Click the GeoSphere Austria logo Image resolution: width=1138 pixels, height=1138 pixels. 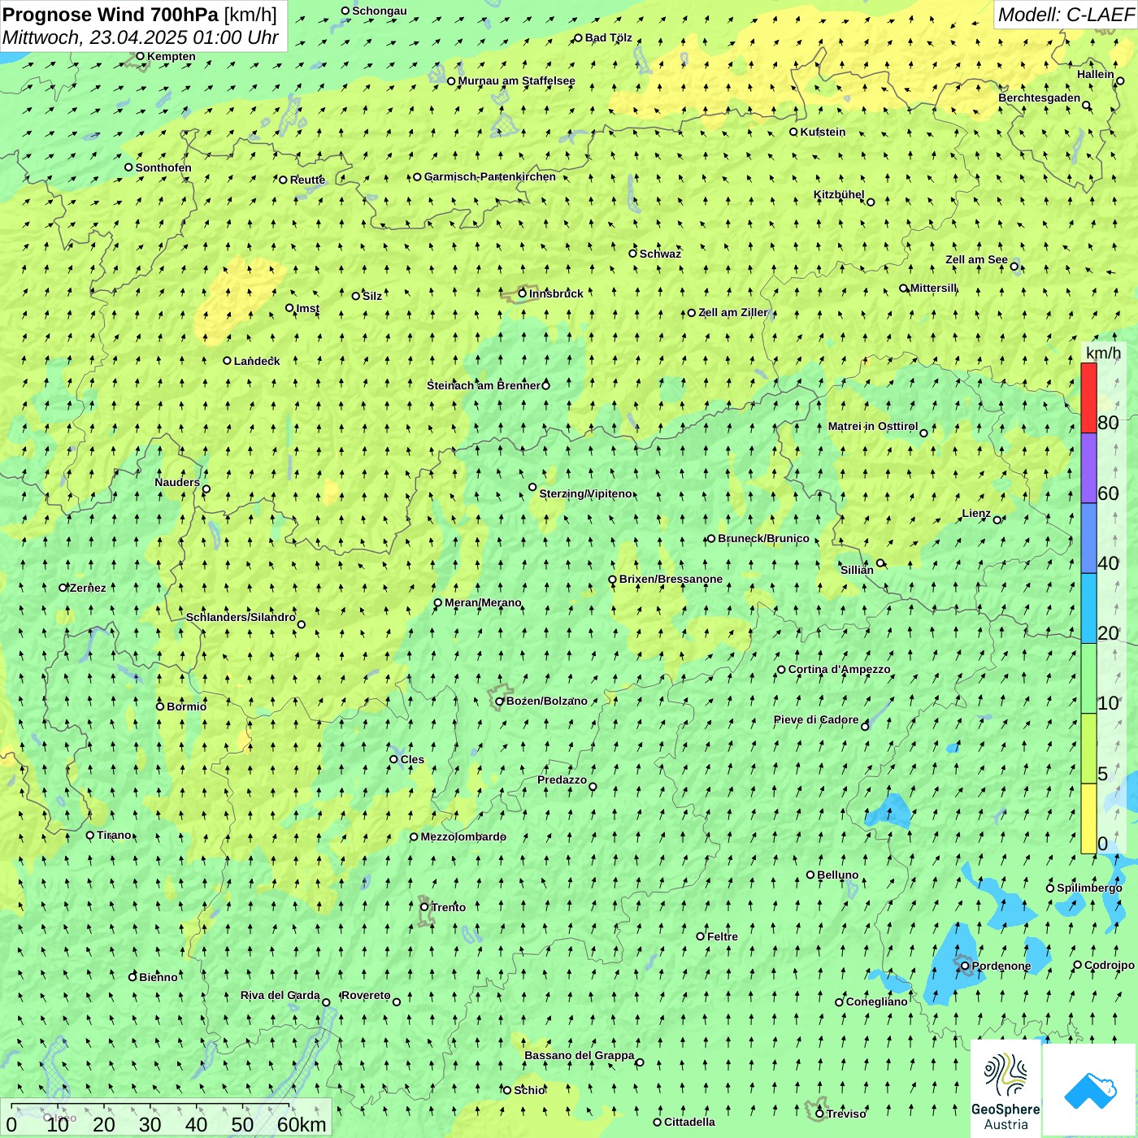coord(1006,1090)
